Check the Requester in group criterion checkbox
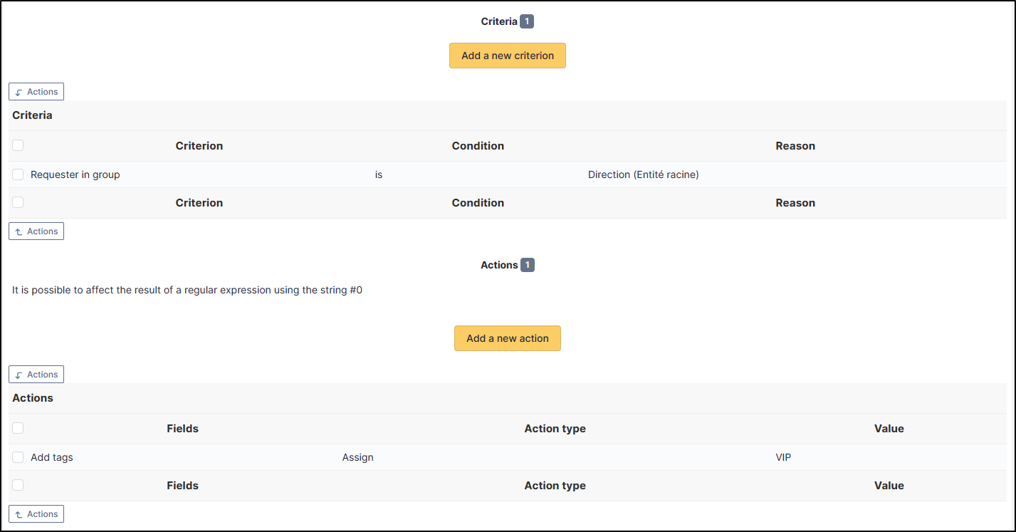 pyautogui.click(x=18, y=174)
